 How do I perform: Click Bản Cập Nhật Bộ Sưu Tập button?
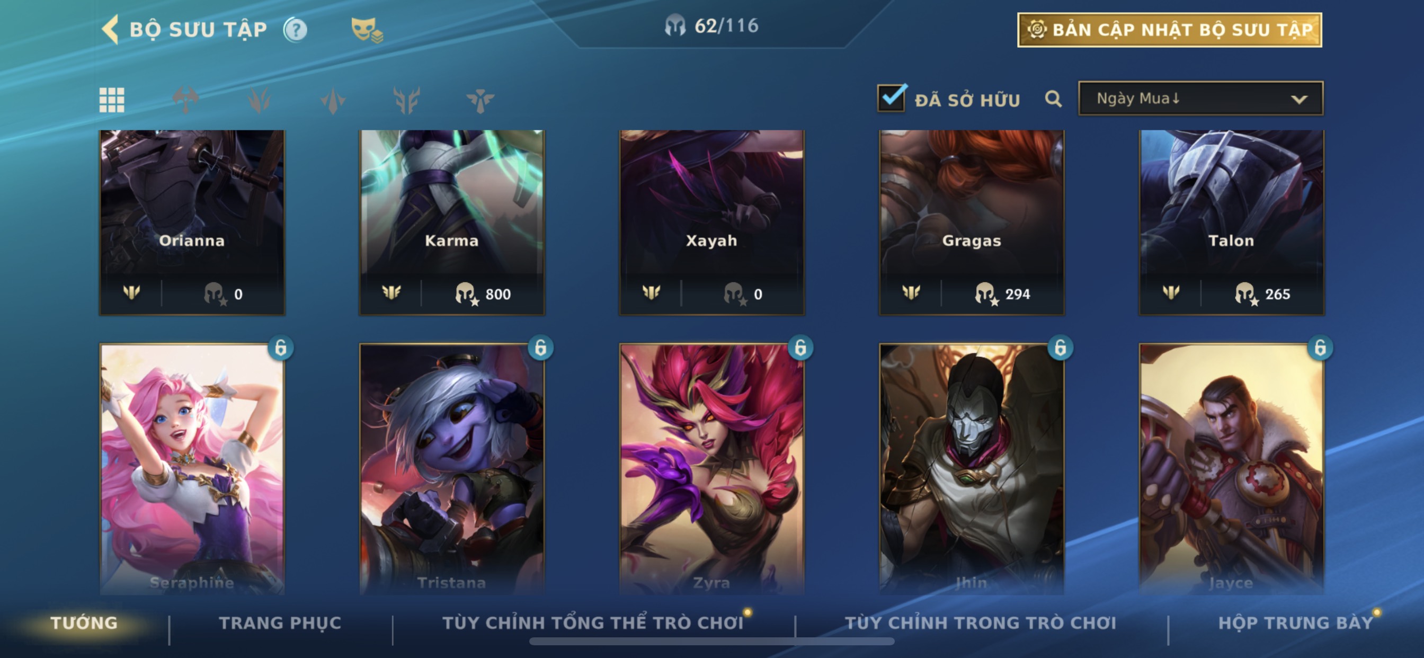click(x=1170, y=30)
